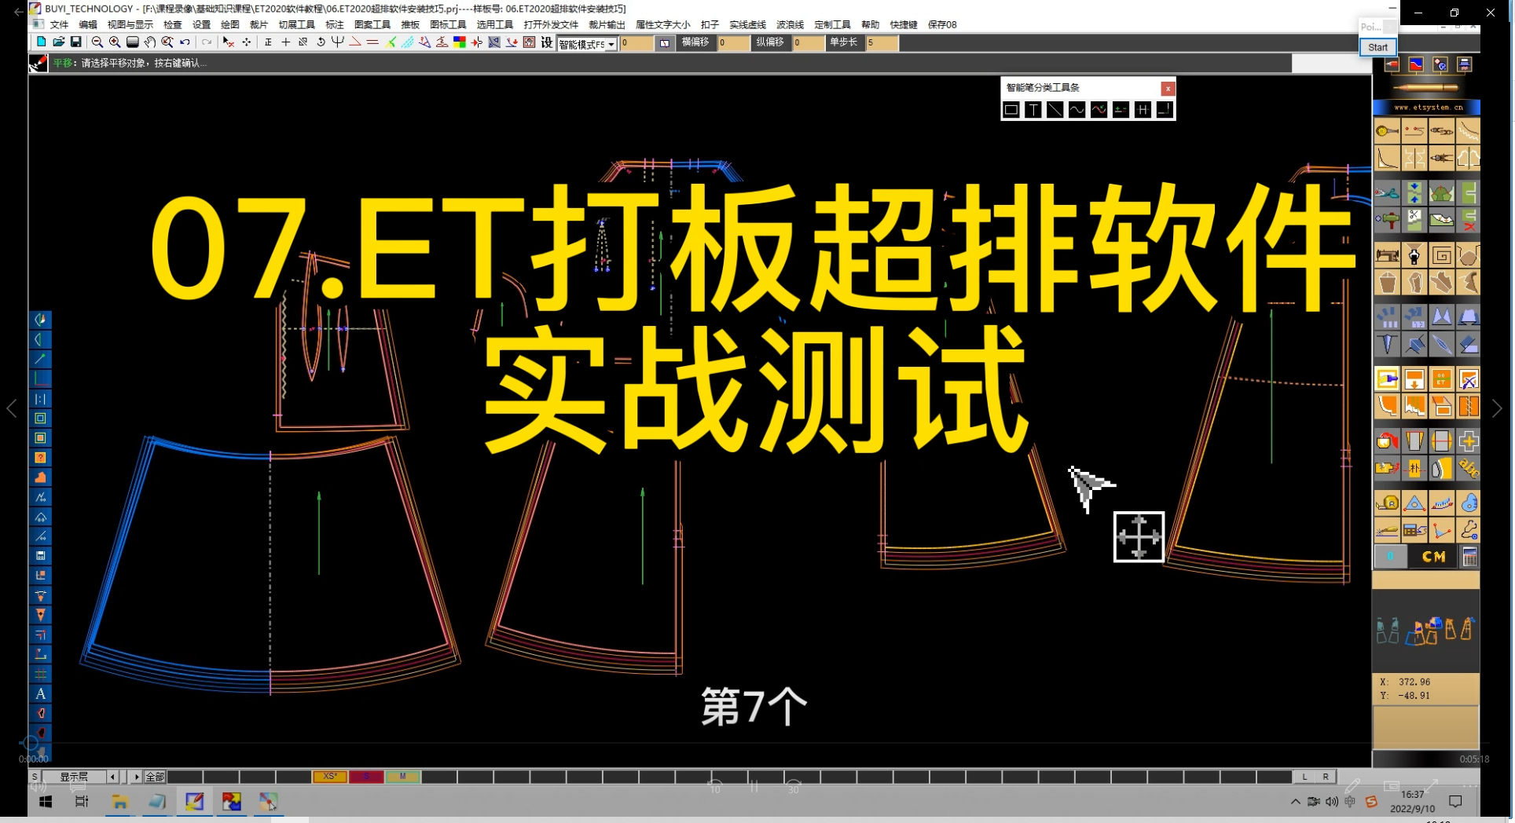Expand hidden system tray icons

1295,802
